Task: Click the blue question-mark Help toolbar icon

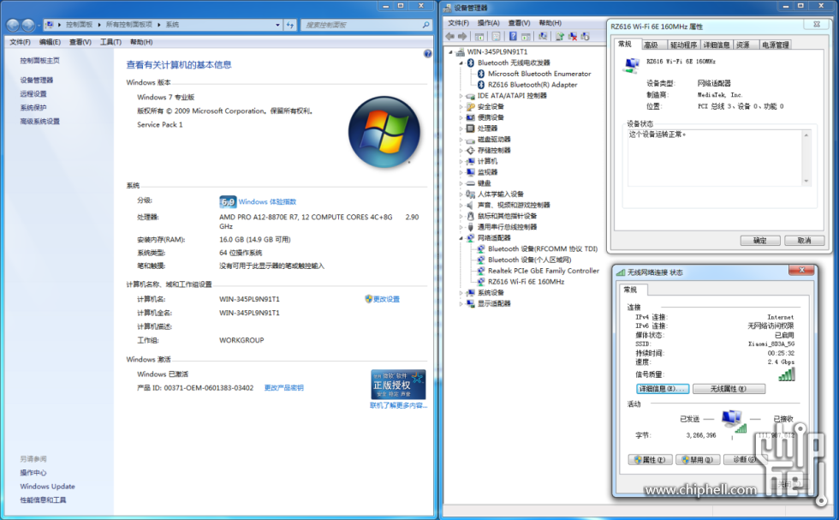Action: [513, 37]
